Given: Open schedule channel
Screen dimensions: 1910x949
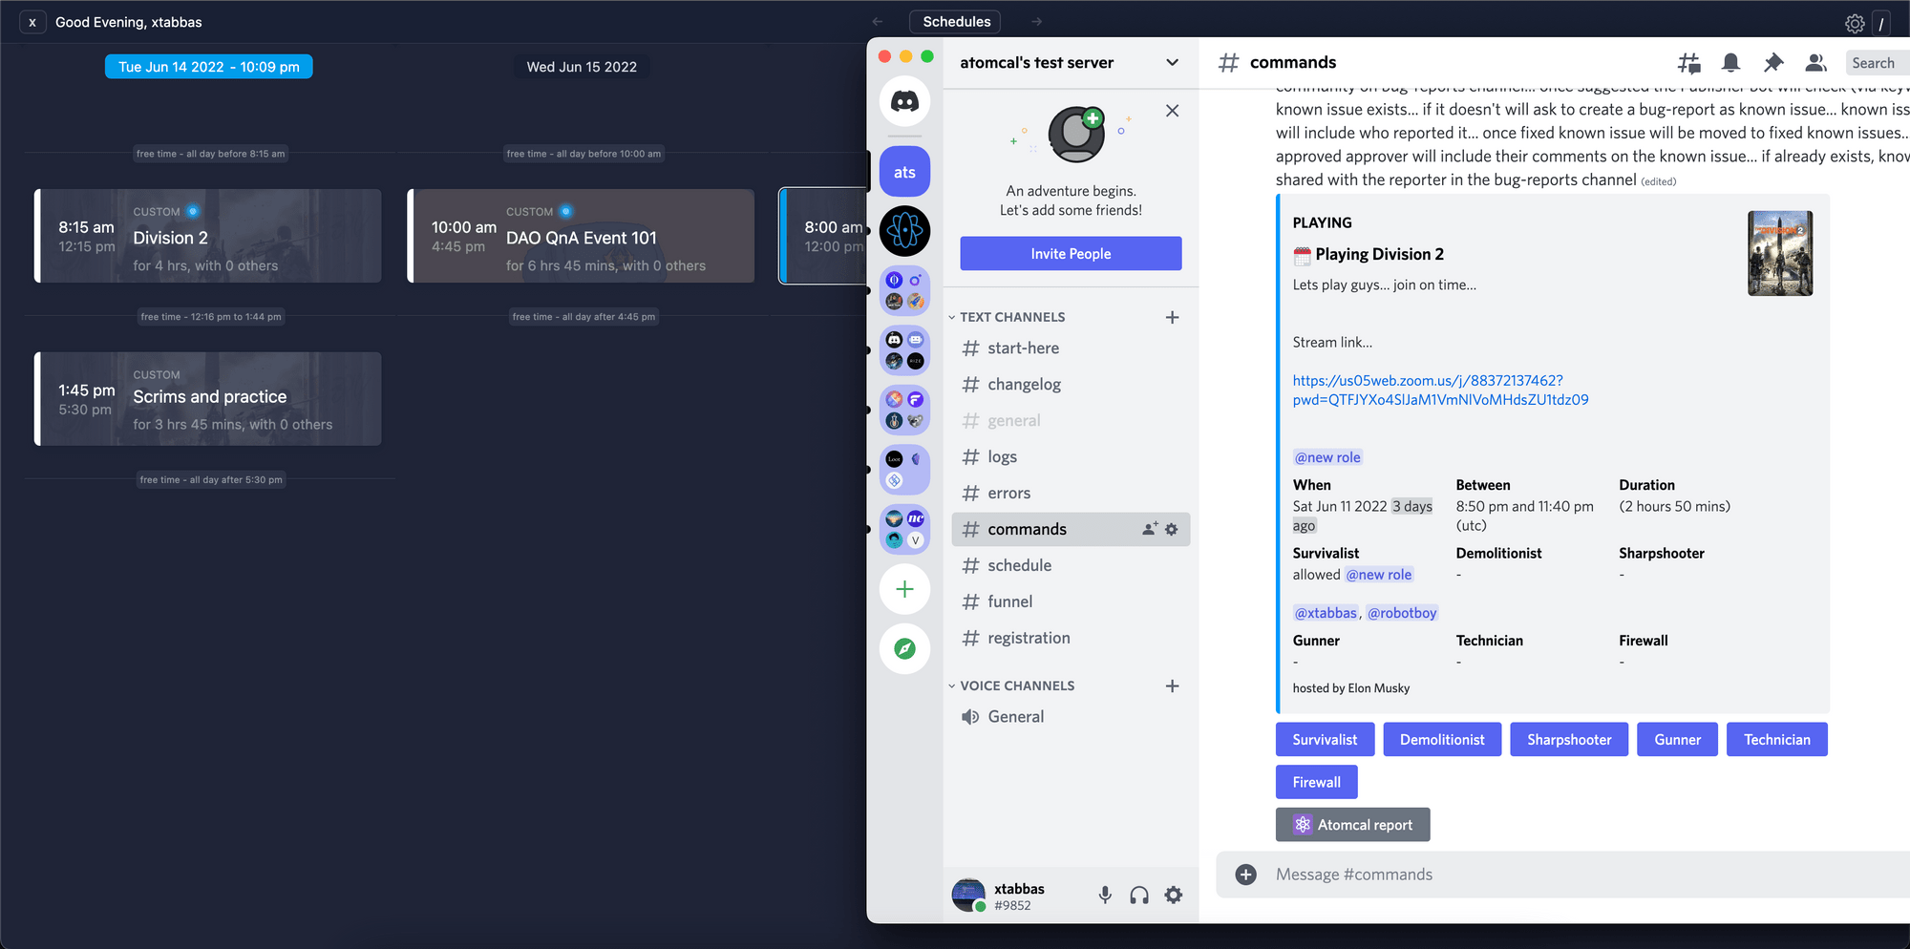Looking at the screenshot, I should click(1071, 566).
